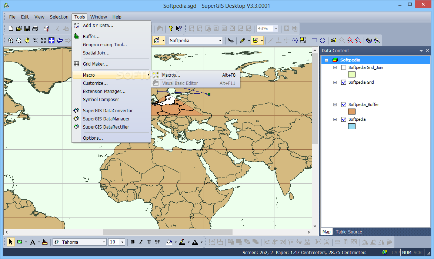
Task: Close the Data Content panel
Action: (x=427, y=51)
